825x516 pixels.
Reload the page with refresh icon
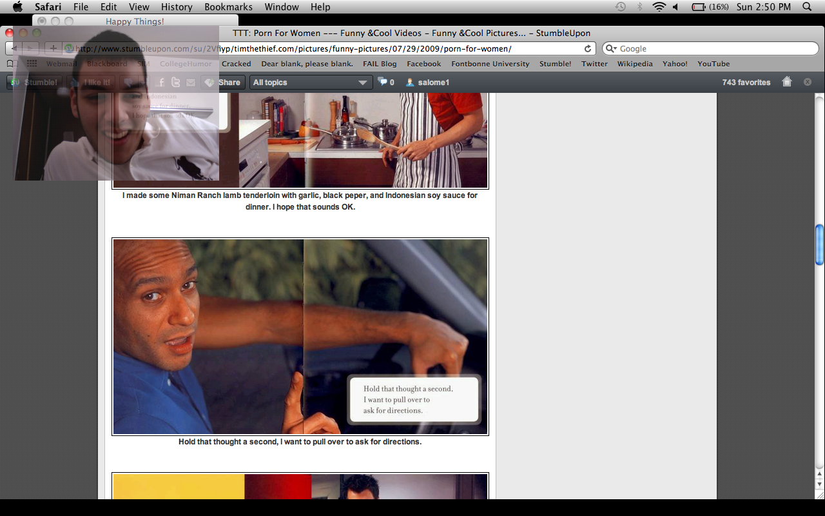click(x=588, y=49)
